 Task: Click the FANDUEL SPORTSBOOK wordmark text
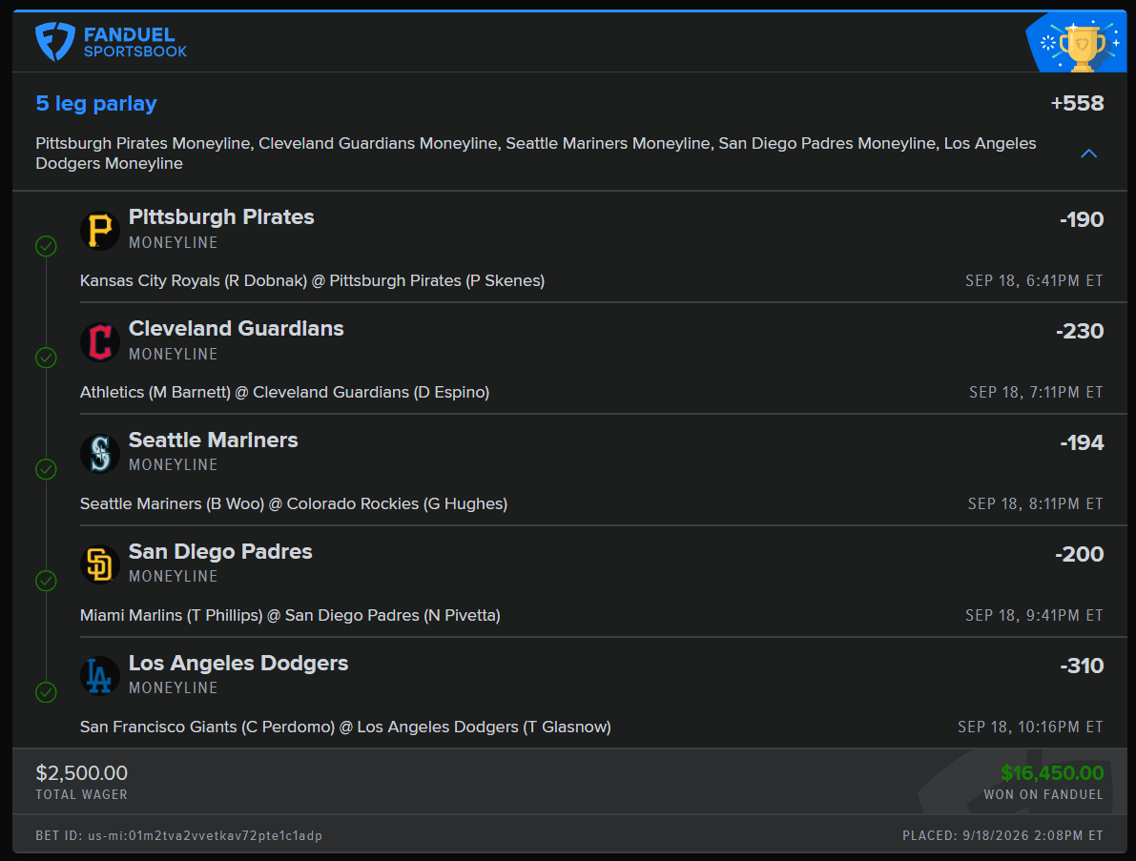point(134,42)
